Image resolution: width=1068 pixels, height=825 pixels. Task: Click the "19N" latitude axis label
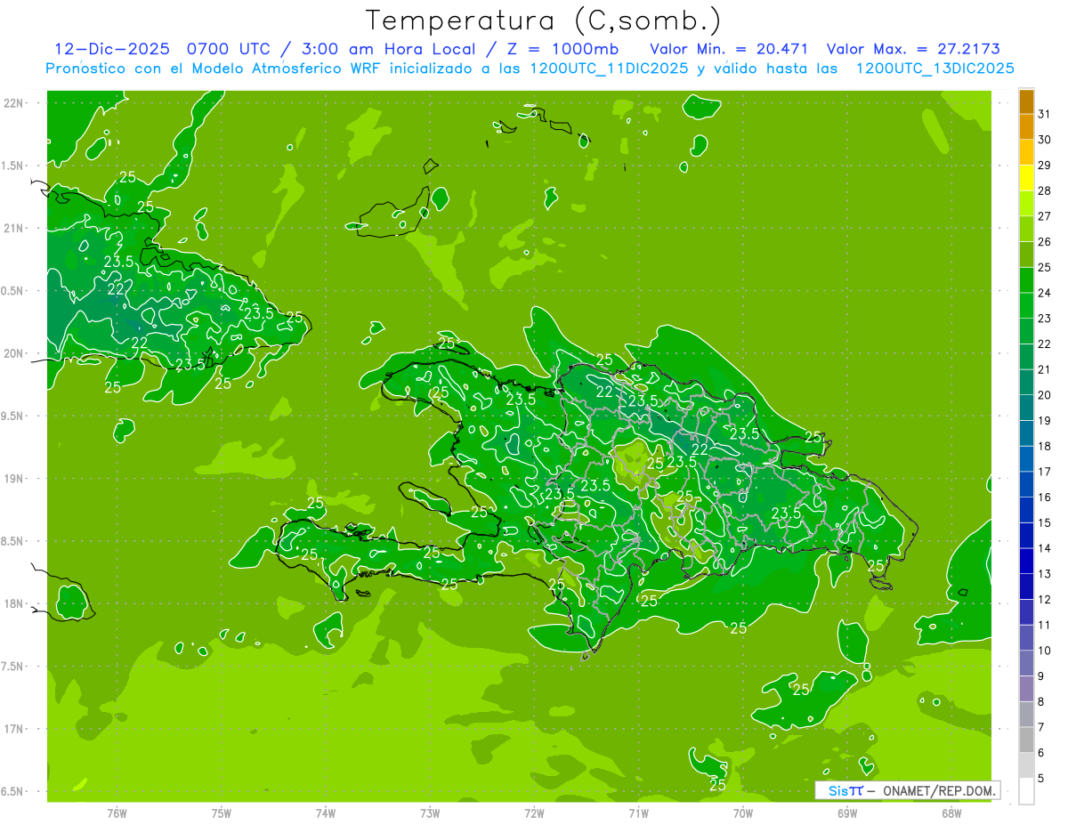click(x=14, y=479)
